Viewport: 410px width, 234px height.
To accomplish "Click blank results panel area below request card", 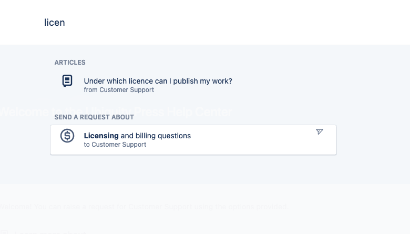I will pyautogui.click(x=193, y=169).
